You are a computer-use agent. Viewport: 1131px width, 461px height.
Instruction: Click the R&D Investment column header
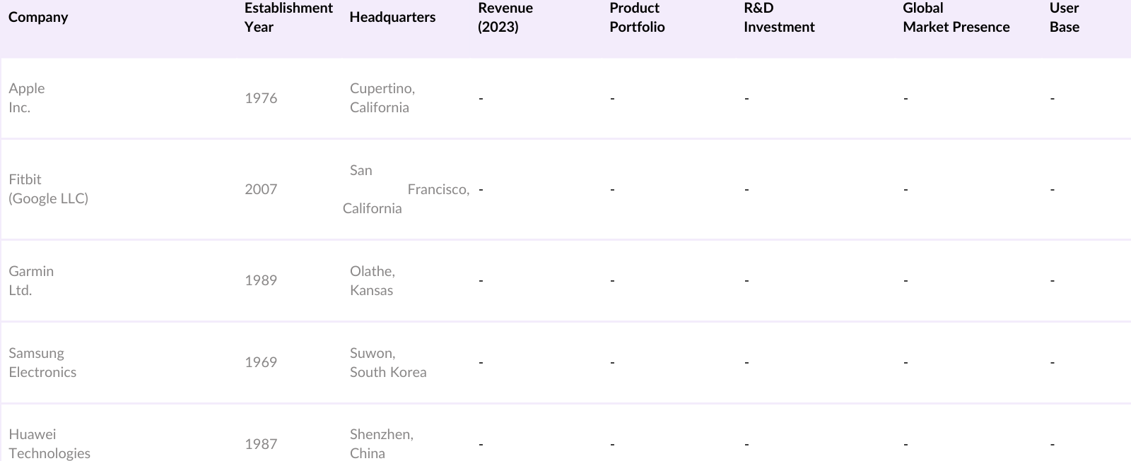pyautogui.click(x=778, y=17)
